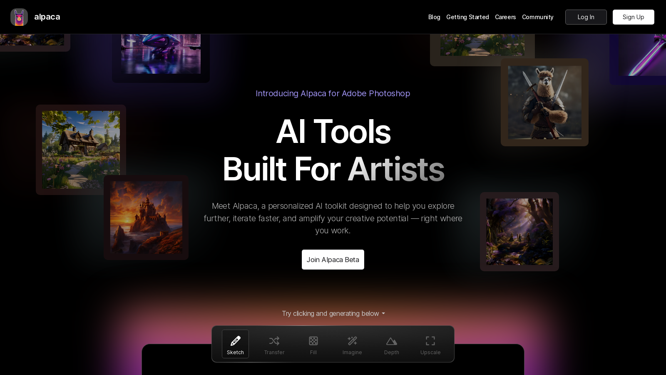Click the alpaca logo icon
Viewport: 666px width, 375px height.
[x=19, y=17]
